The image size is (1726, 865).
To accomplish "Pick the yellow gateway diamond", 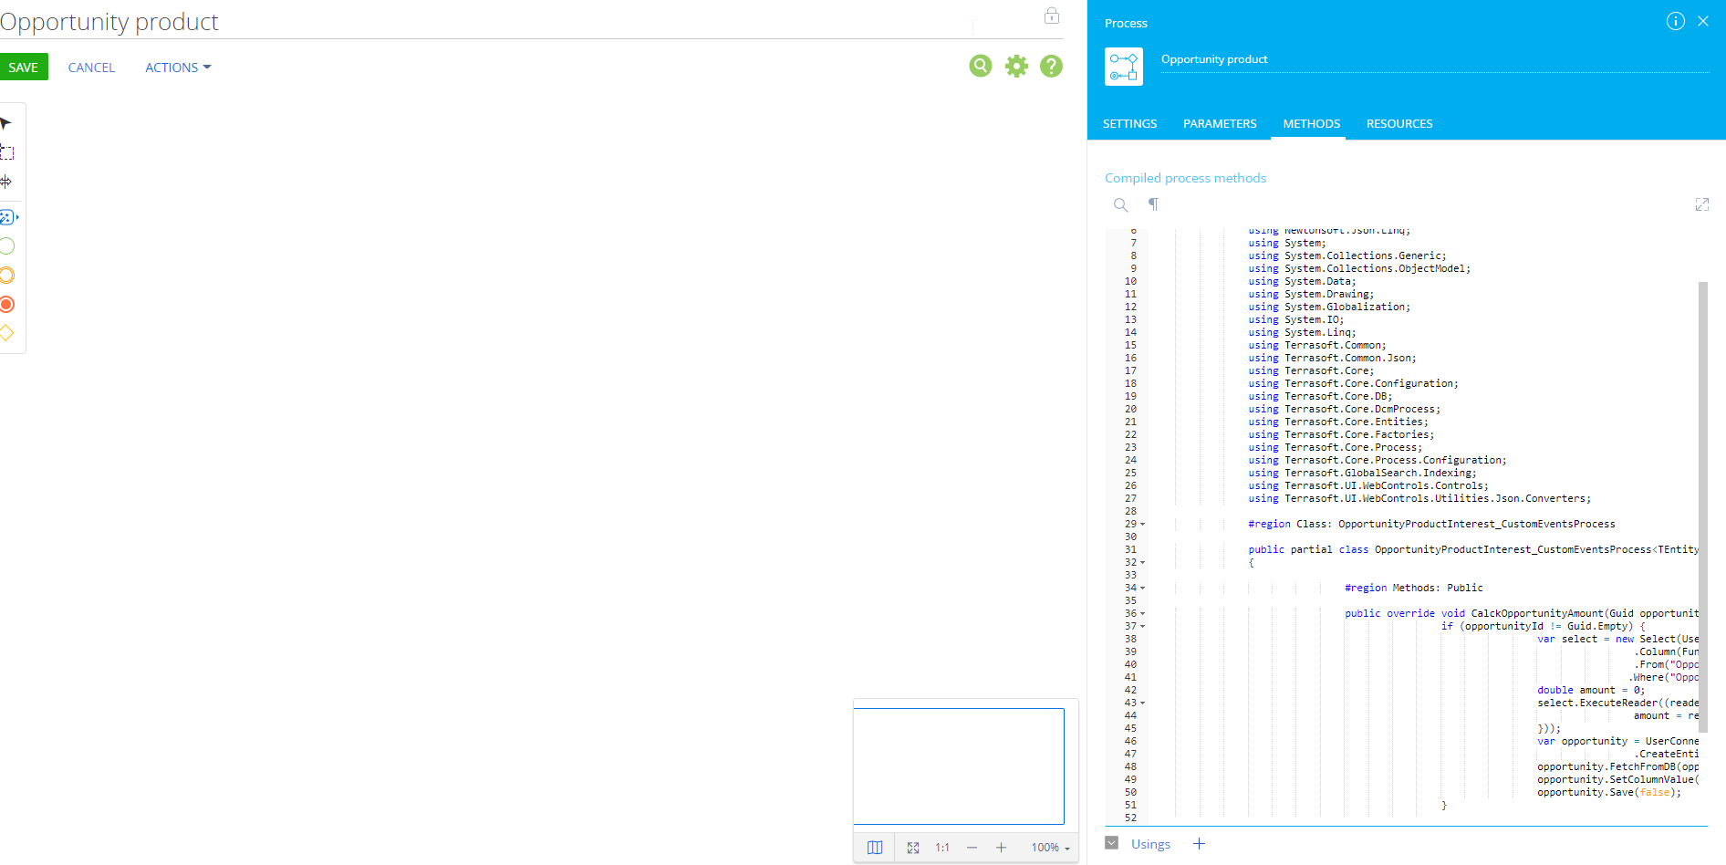I will pos(6,333).
